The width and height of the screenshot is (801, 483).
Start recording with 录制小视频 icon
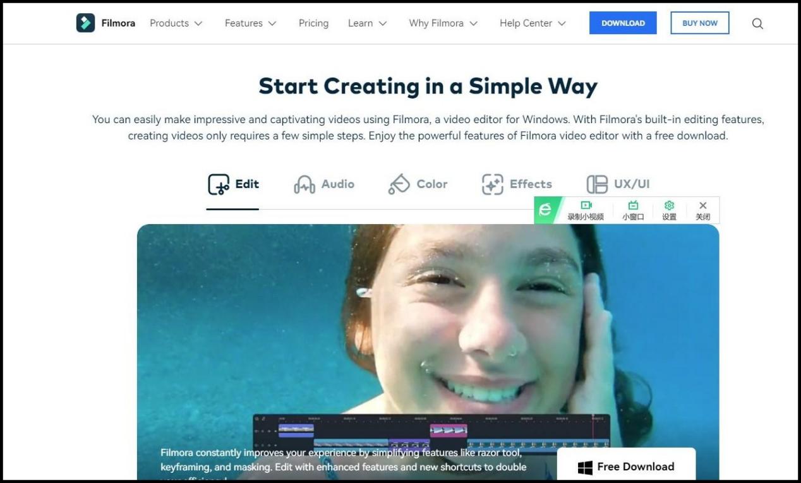[x=586, y=205]
